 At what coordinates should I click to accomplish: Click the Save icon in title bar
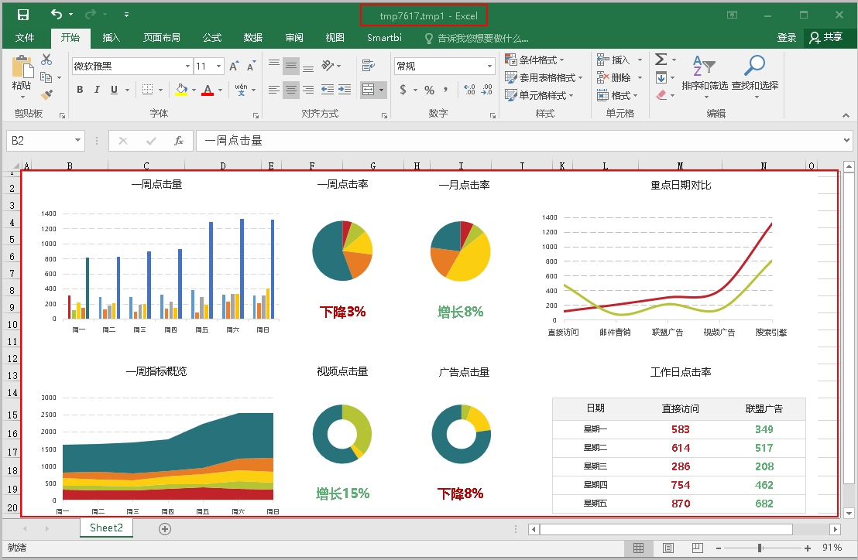point(23,15)
